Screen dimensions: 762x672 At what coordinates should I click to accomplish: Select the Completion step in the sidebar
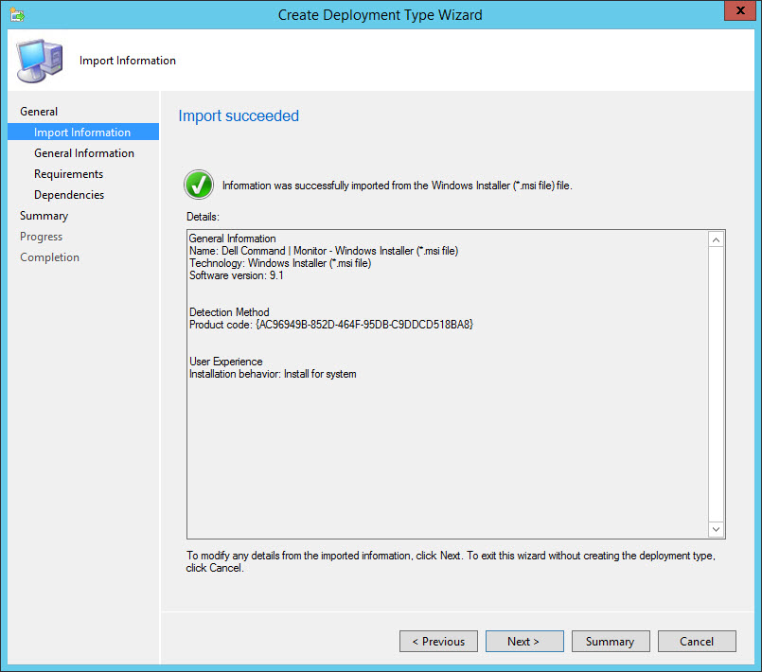(x=50, y=257)
